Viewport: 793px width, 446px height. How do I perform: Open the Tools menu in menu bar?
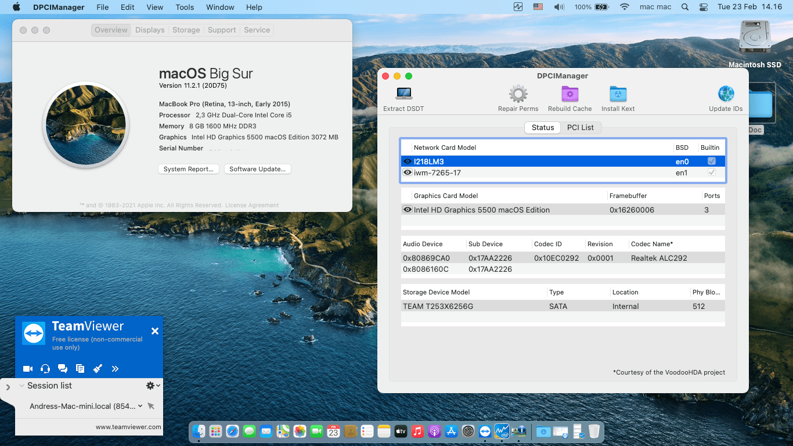tap(185, 7)
